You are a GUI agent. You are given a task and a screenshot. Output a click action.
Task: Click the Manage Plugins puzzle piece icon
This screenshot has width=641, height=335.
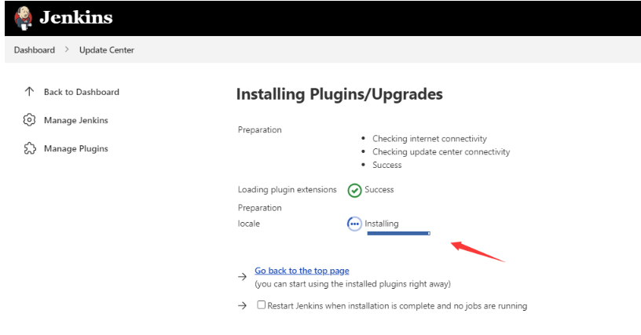point(29,148)
